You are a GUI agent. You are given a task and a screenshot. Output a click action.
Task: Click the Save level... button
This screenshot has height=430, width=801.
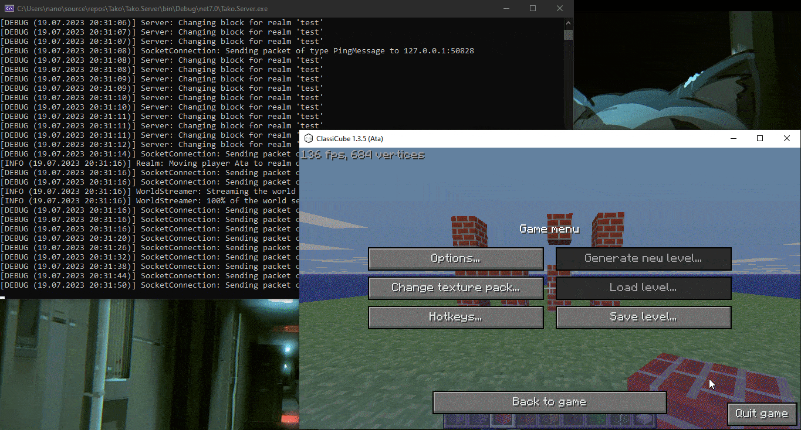click(644, 317)
